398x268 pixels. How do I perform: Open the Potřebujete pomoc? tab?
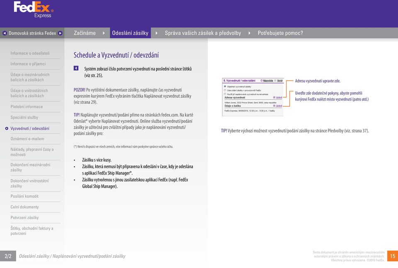pos(280,33)
